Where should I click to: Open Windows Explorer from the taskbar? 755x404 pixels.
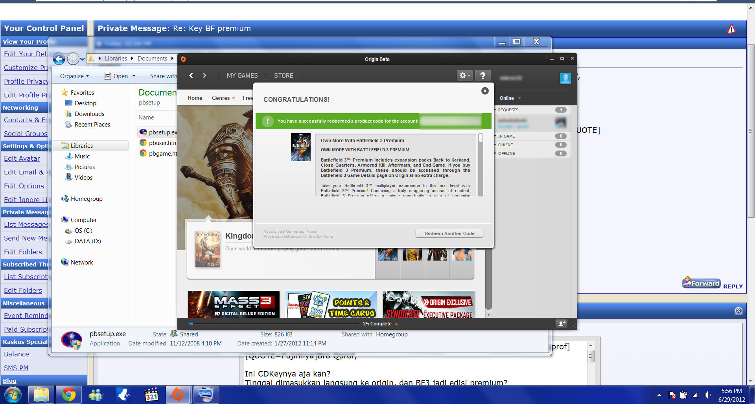pos(41,395)
